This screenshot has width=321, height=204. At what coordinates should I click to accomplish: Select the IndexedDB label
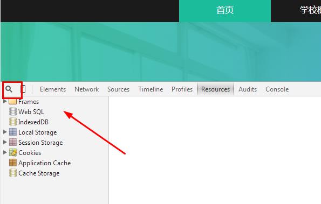[x=33, y=122]
